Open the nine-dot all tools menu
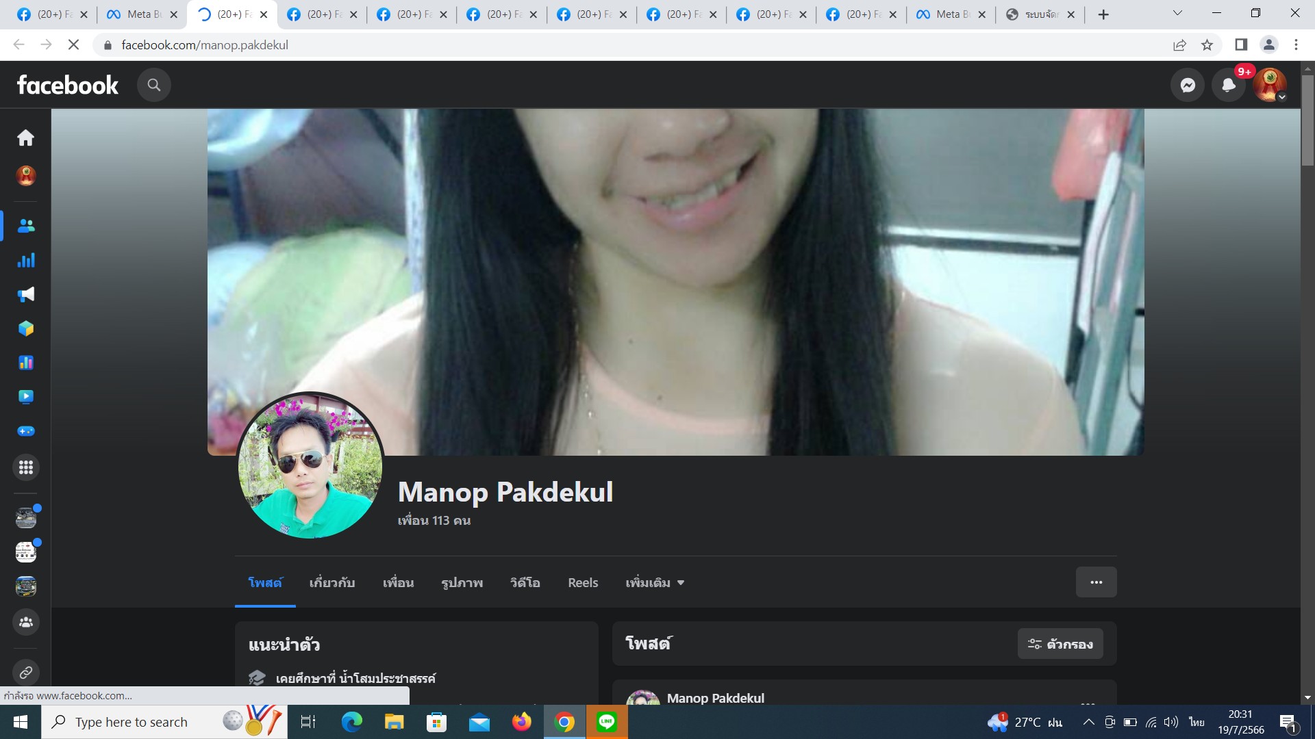 point(25,467)
